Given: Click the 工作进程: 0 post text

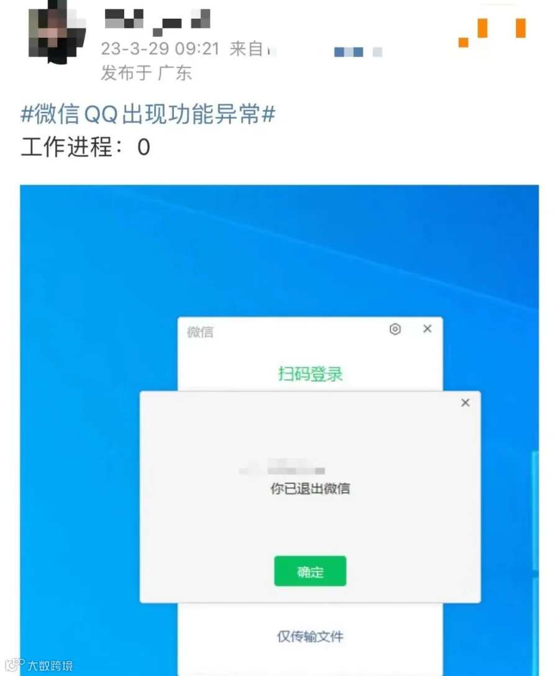Looking at the screenshot, I should click(x=85, y=147).
